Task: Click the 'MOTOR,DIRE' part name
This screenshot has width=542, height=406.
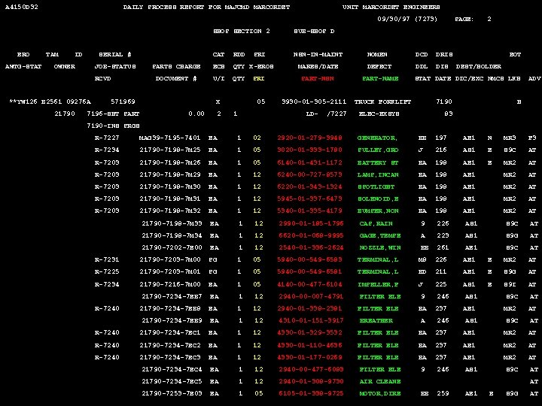Action: tap(379, 393)
